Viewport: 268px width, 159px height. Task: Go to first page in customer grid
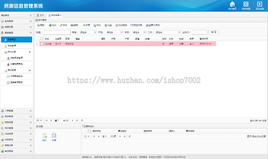(46, 121)
